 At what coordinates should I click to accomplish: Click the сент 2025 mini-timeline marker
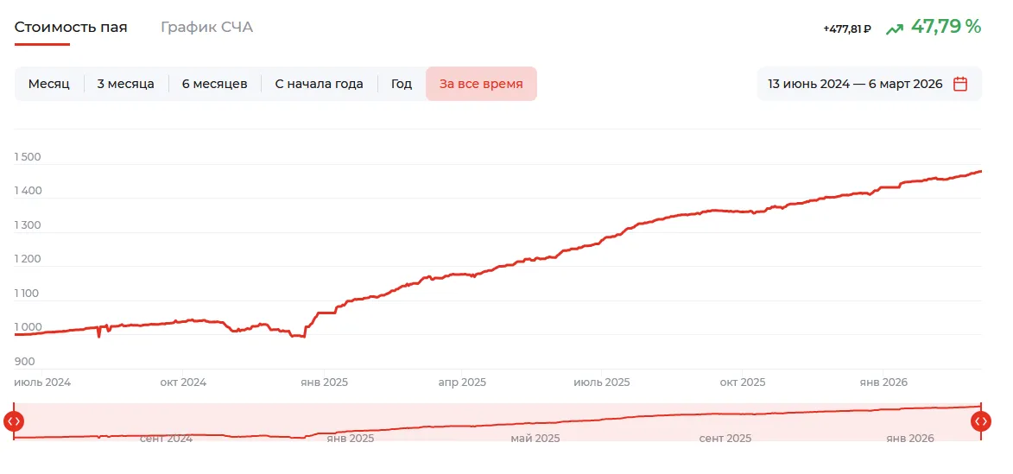(725, 439)
